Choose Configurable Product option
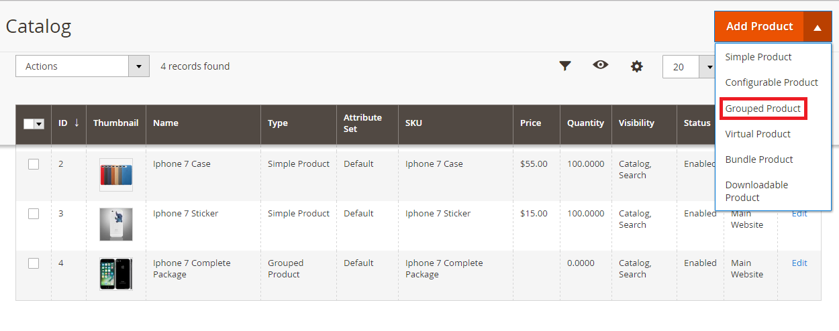Viewport: 839px width, 331px height. (771, 82)
